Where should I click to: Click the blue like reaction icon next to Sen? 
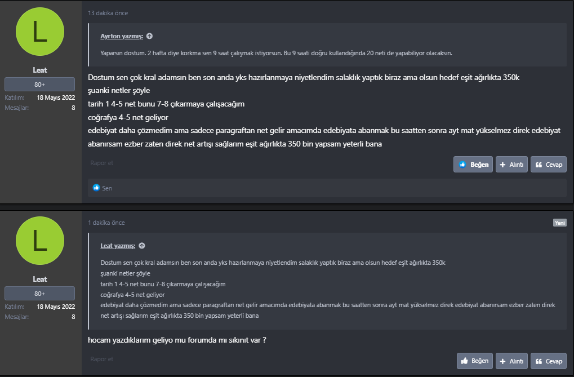click(x=96, y=188)
